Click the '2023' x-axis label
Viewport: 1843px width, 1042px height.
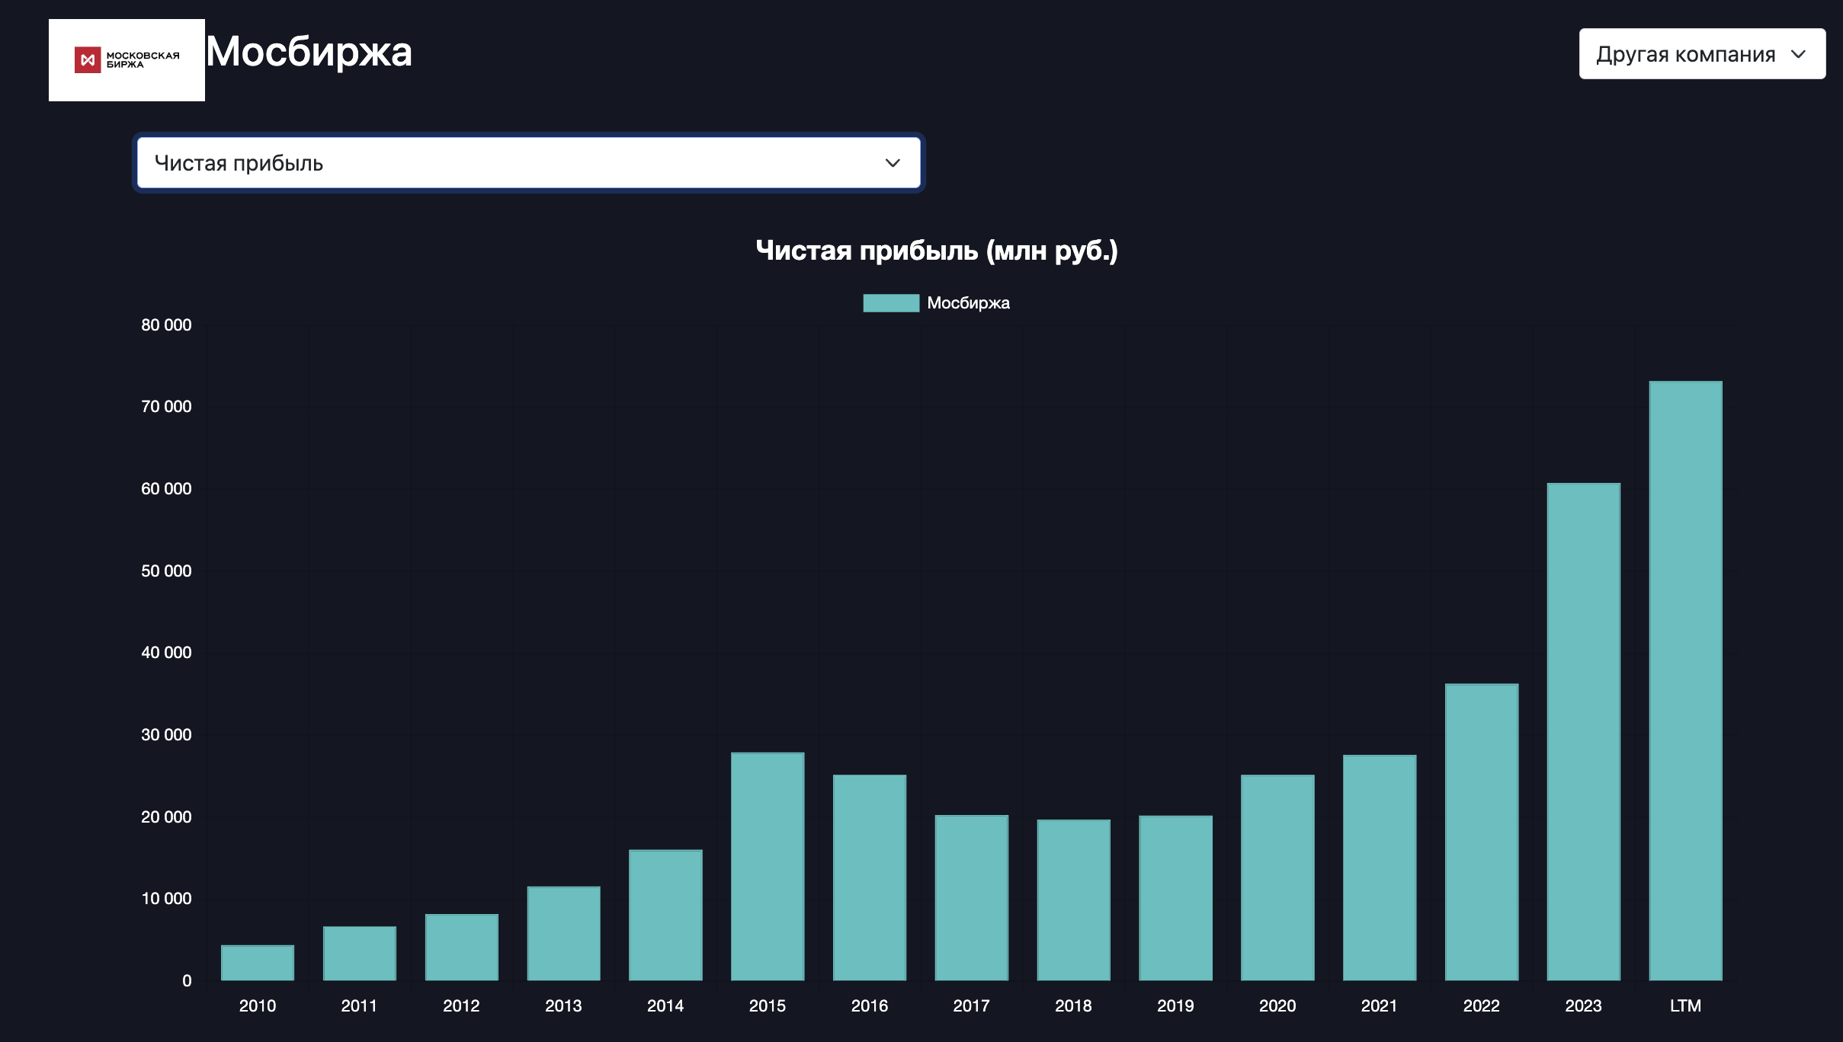(1584, 1005)
